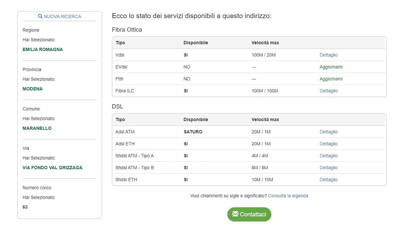This screenshot has width=416, height=227.
Task: Open the Consulta la legenda link
Action: click(x=288, y=196)
